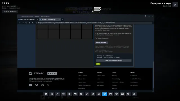Image resolution: width=180 pixels, height=101 pixels.
Task: Open About Valve footer link
Action: 101,76
